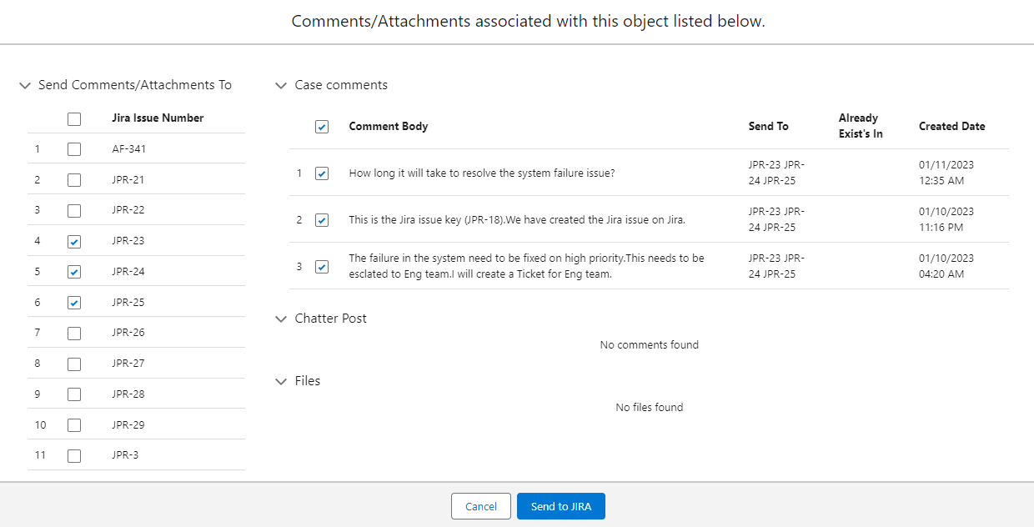This screenshot has width=1034, height=527.
Task: Click the Send To value for the JPR-18 comment
Action: tap(777, 219)
